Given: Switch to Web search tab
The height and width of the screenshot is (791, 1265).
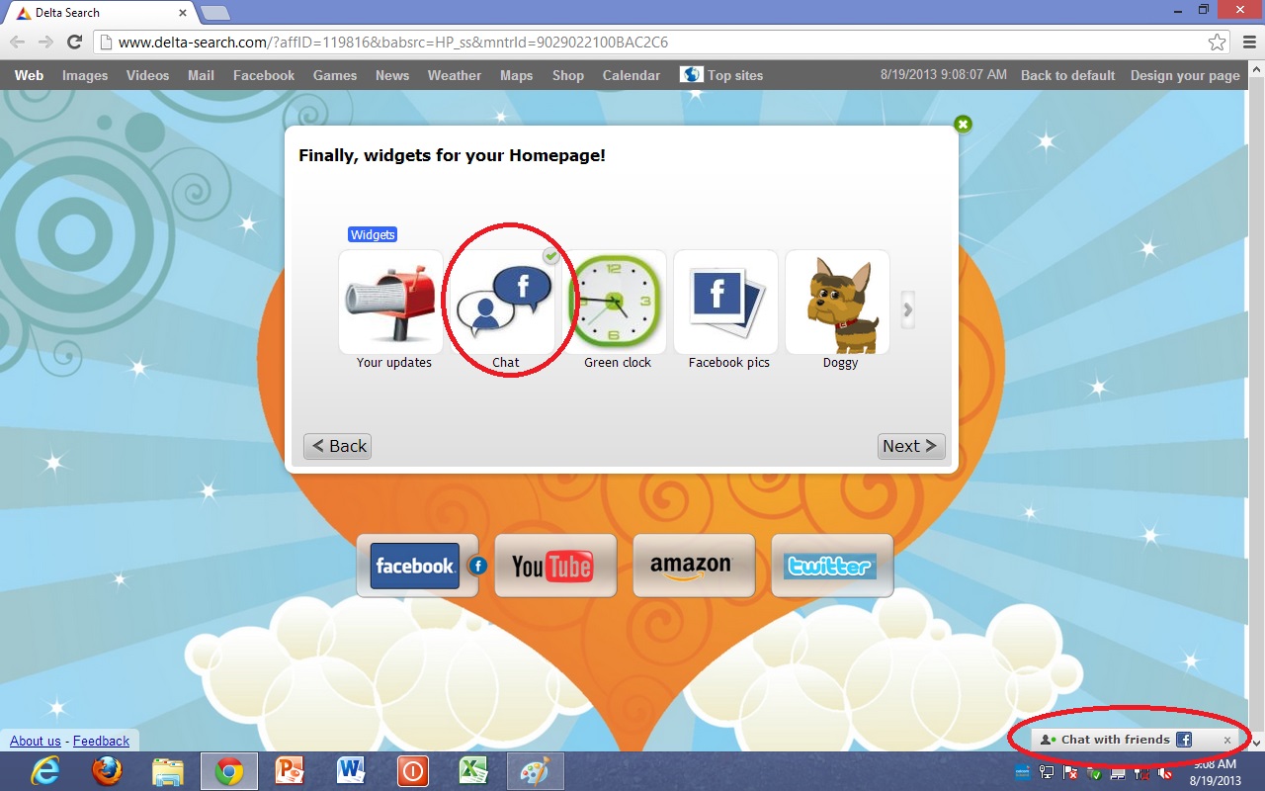Looking at the screenshot, I should [29, 75].
